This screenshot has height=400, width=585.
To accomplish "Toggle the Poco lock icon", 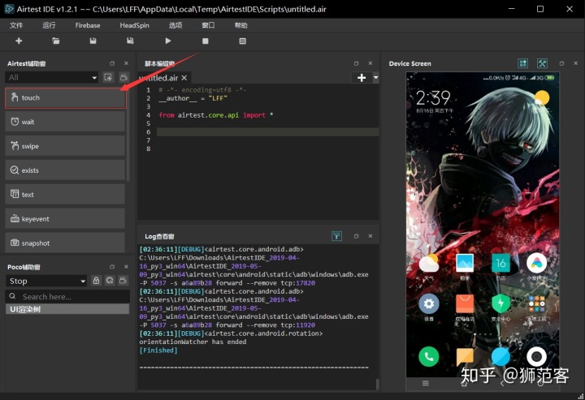I will [x=96, y=281].
